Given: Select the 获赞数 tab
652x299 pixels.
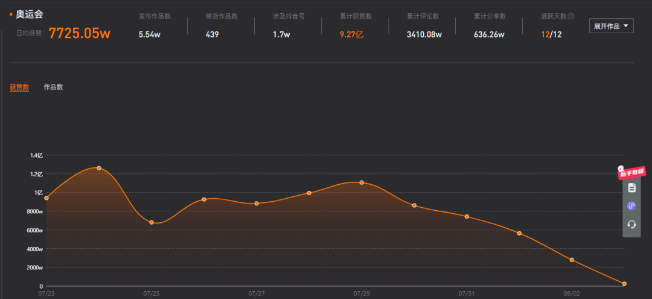Looking at the screenshot, I should [19, 87].
